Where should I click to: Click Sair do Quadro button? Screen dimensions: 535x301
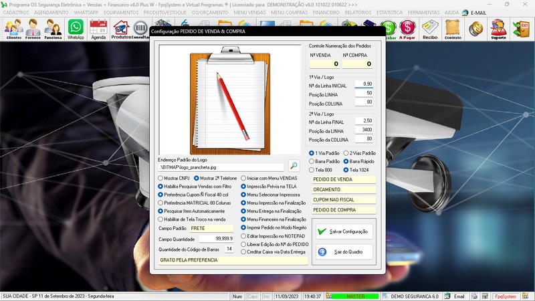tap(344, 252)
